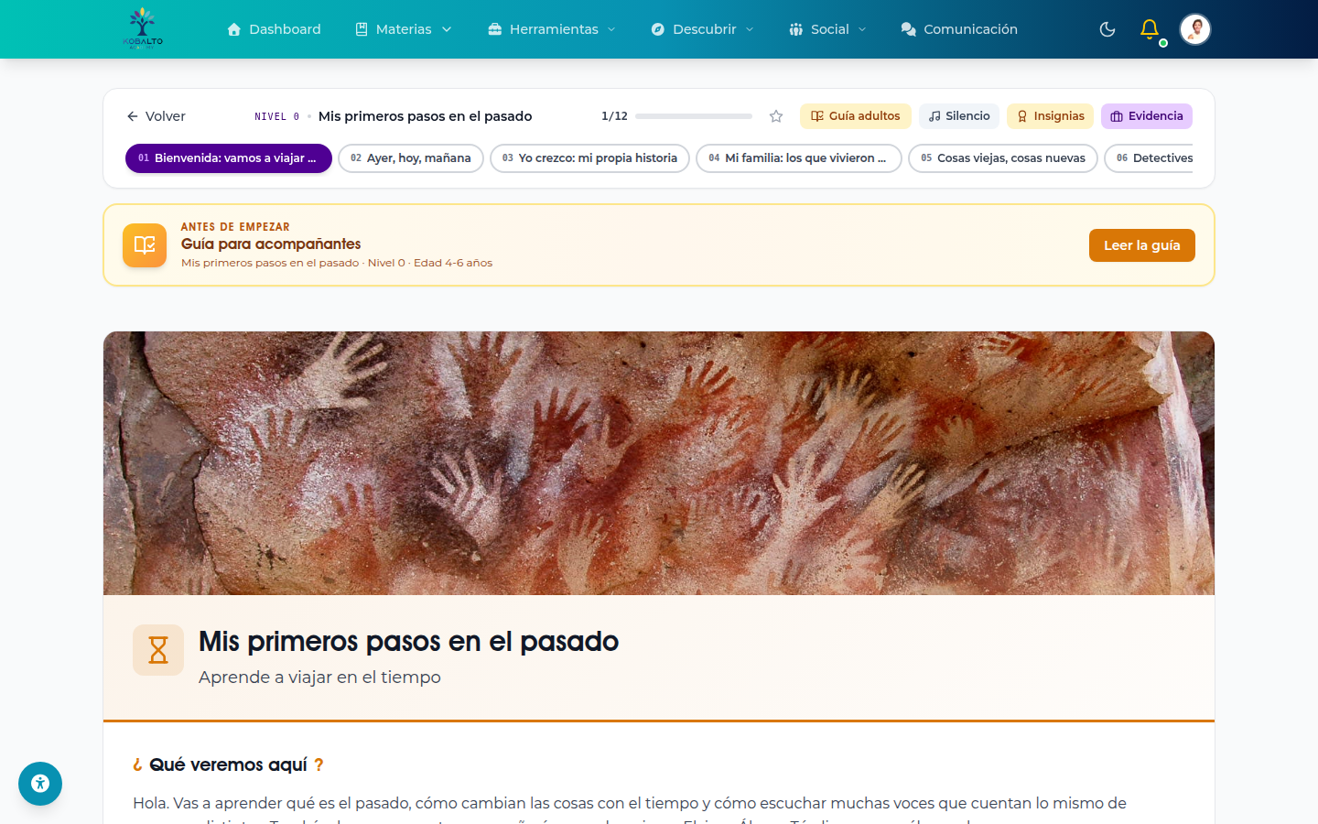Viewport: 1318px width, 824px height.
Task: Open the notifications bell
Action: [x=1150, y=29]
